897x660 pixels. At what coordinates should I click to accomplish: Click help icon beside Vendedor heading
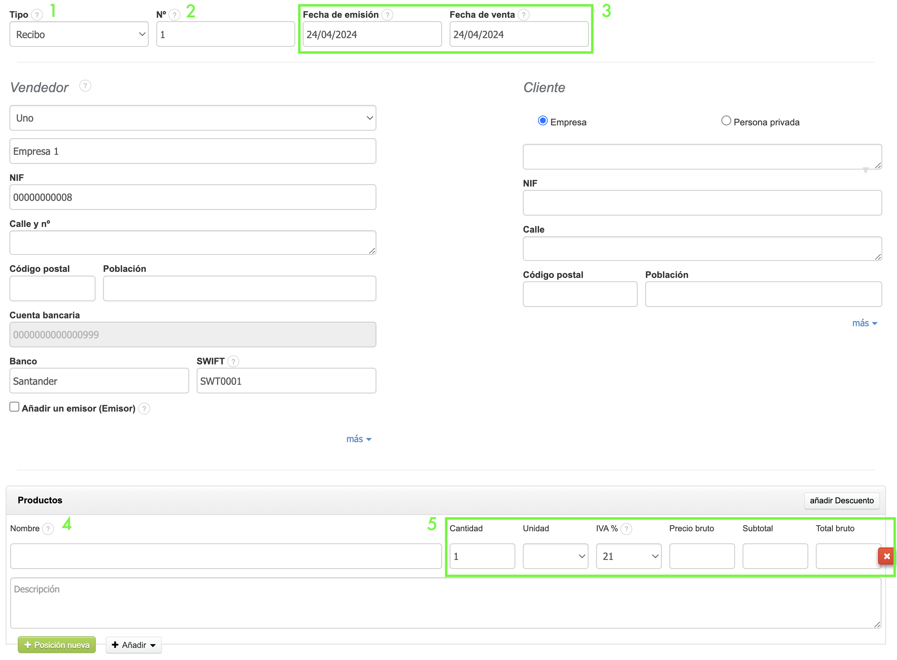[x=85, y=86]
